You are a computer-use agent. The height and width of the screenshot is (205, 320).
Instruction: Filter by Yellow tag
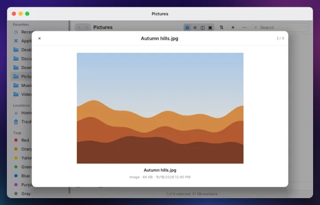(x=21, y=158)
